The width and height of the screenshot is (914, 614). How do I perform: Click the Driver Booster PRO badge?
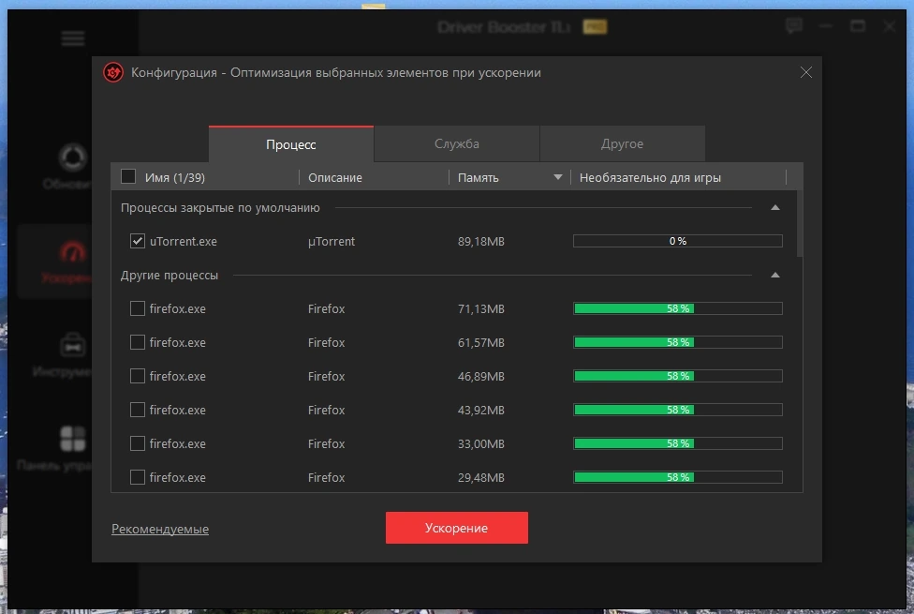[595, 27]
